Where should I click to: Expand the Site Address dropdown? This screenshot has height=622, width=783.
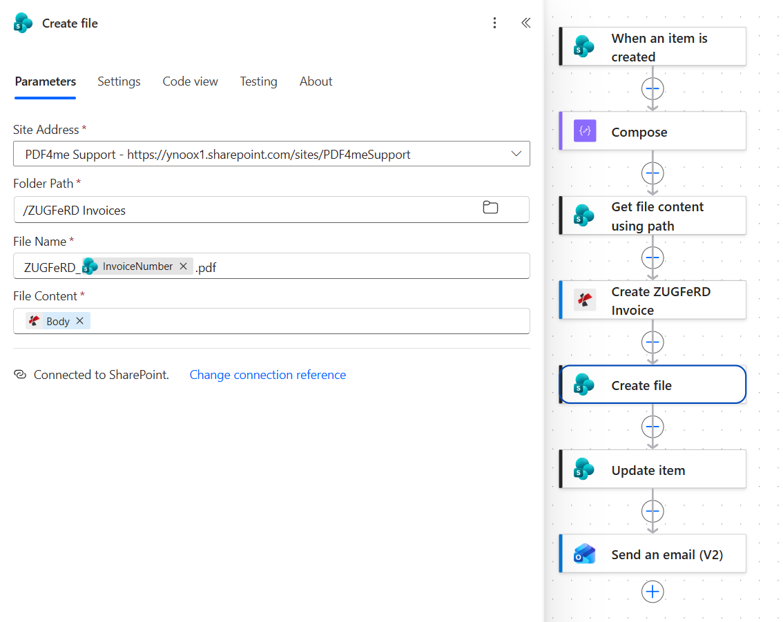pos(516,154)
